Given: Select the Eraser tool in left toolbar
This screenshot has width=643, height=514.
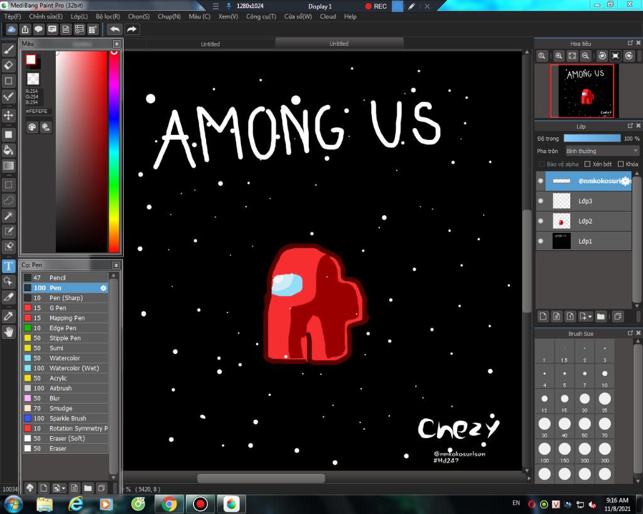Looking at the screenshot, I should point(9,65).
